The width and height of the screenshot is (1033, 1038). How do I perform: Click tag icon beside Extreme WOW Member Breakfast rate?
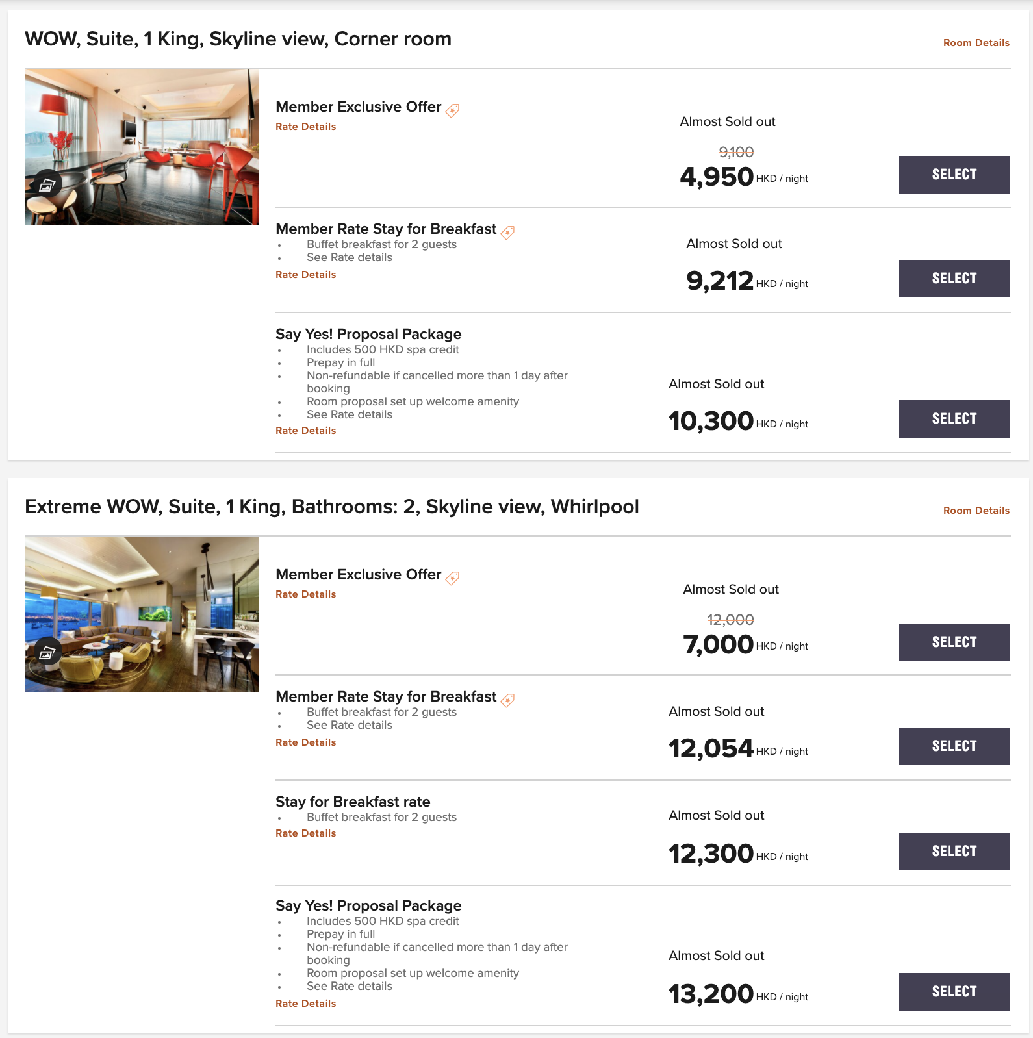click(507, 700)
